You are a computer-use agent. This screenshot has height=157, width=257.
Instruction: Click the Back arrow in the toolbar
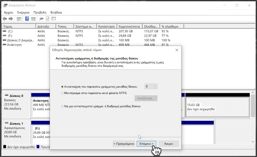4,19
